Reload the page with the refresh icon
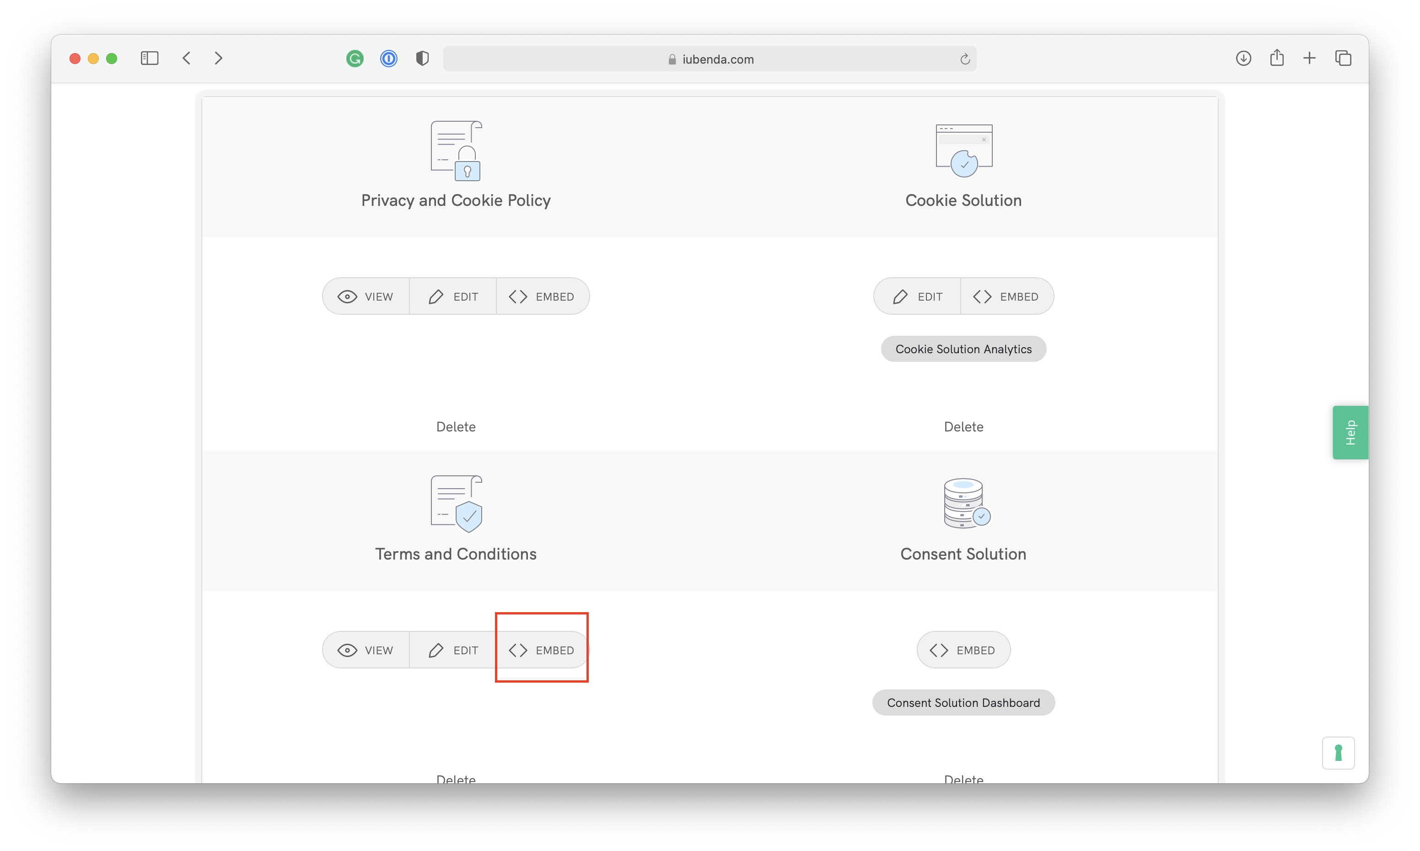 coord(965,59)
